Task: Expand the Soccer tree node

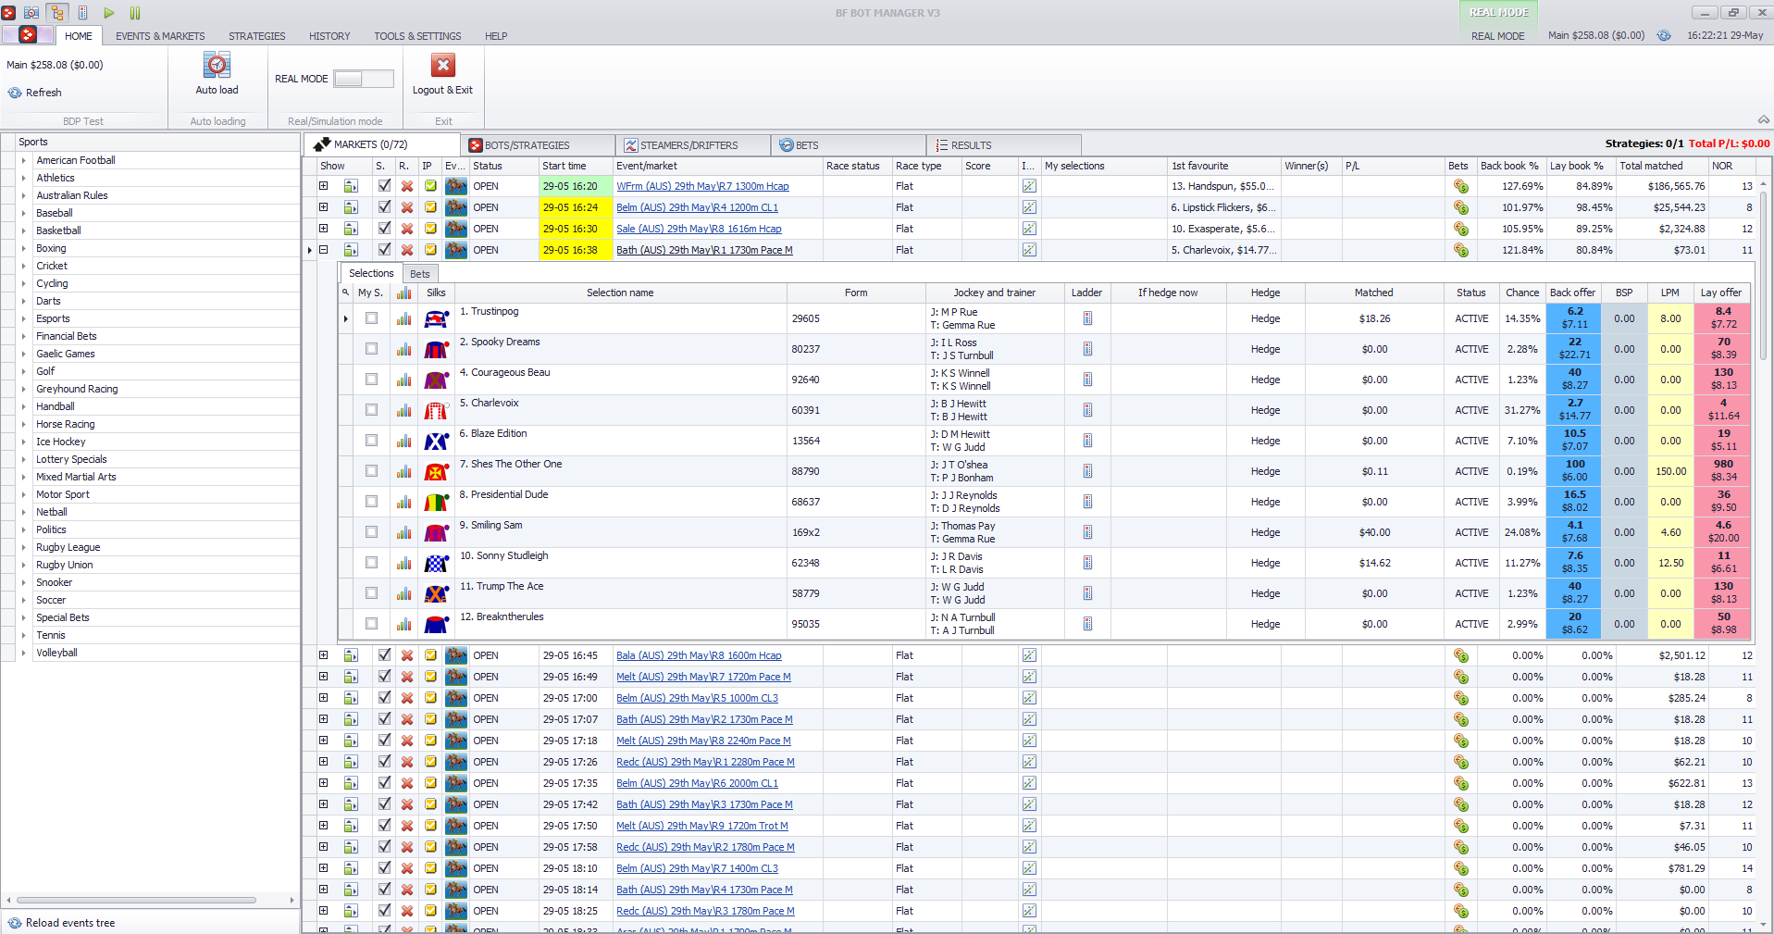Action: pos(23,600)
